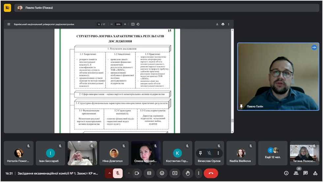The image size is (323, 182).
Task: Open the PDF sidebar hamburger menu
Action: (x=9, y=24)
